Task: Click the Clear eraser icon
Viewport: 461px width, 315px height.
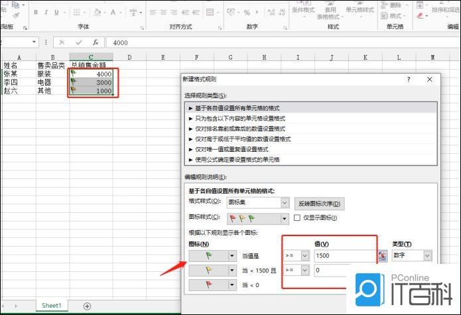Action: (x=420, y=15)
